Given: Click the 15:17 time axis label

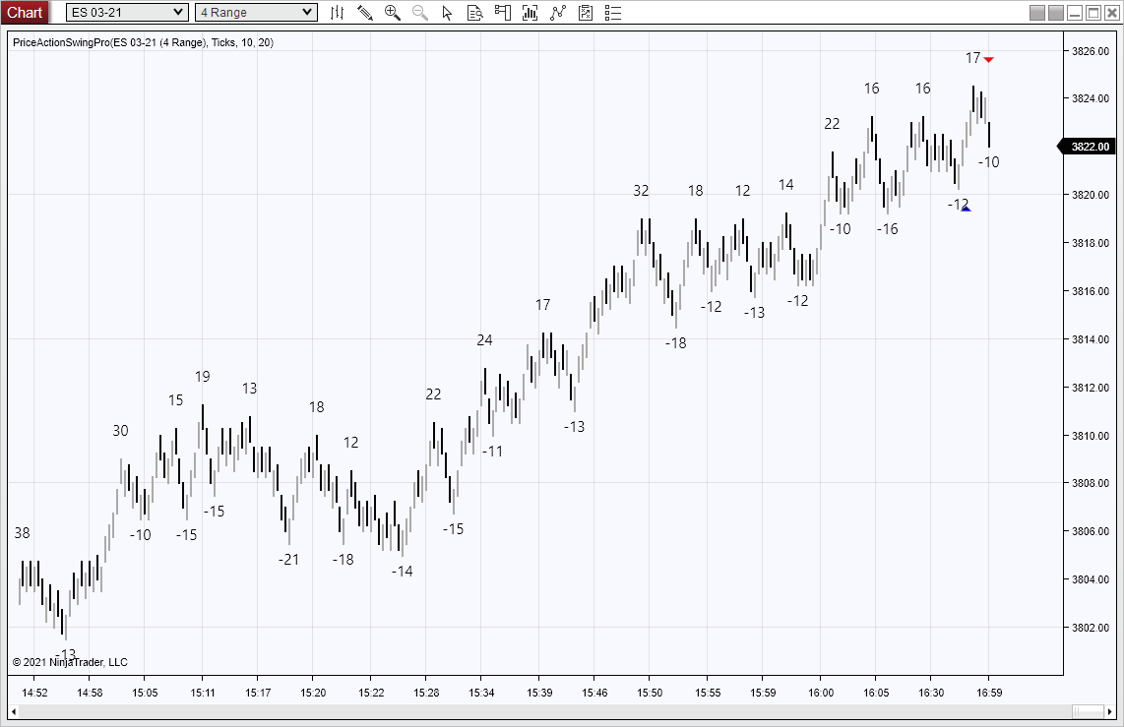Looking at the screenshot, I should (257, 693).
